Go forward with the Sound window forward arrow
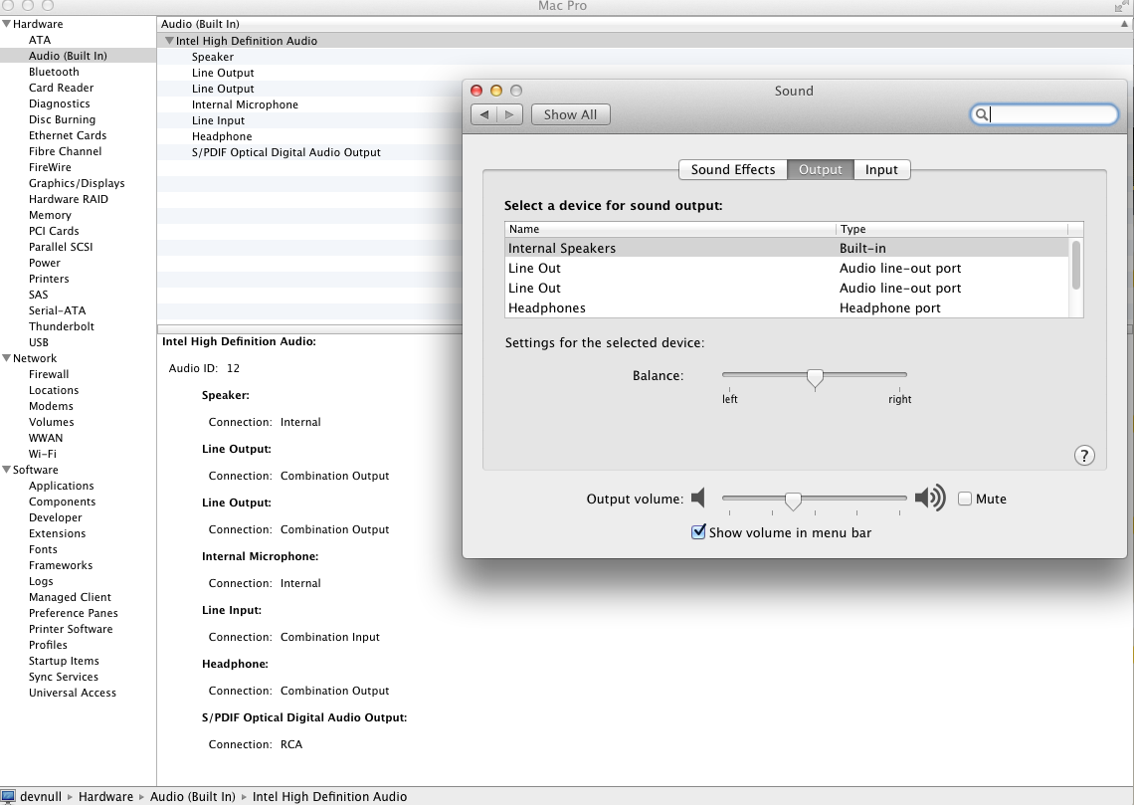Image resolution: width=1134 pixels, height=805 pixels. pyautogui.click(x=510, y=114)
